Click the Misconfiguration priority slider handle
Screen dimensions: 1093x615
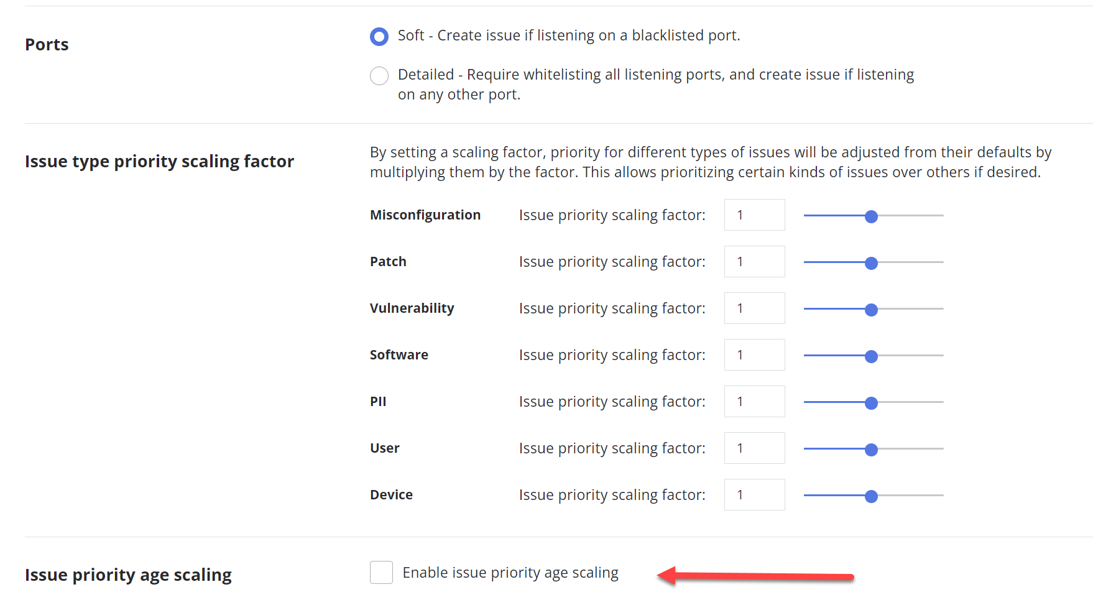coord(872,216)
